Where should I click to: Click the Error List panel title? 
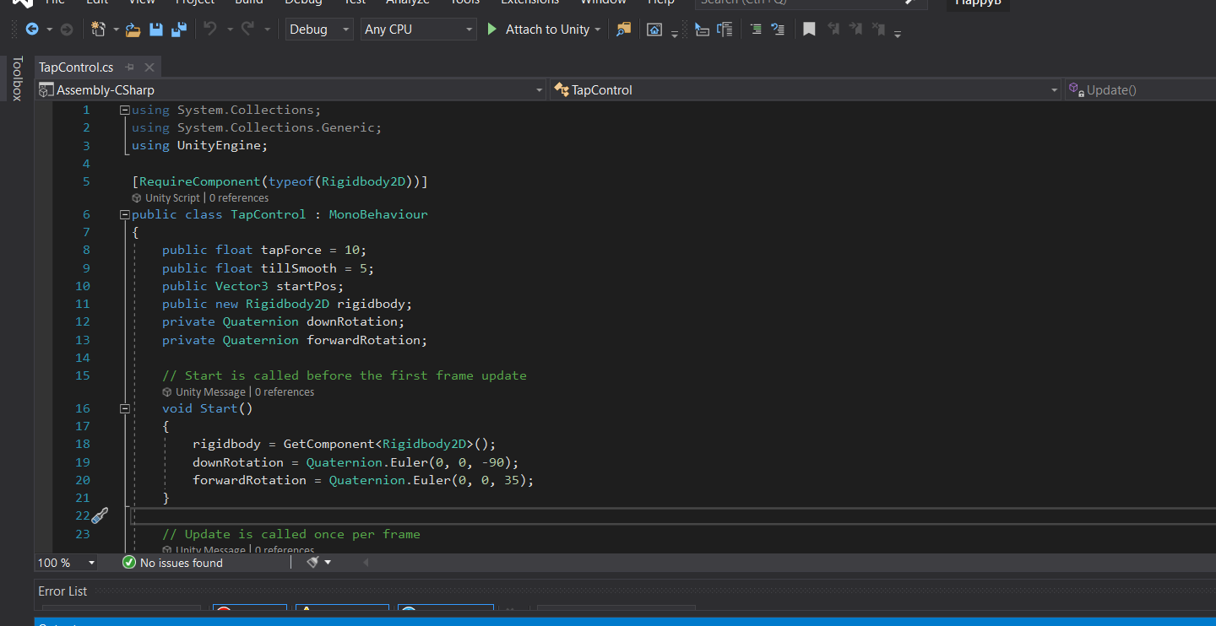tap(62, 591)
